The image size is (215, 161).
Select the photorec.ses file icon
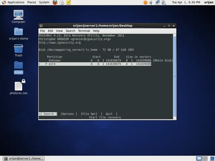(x=19, y=87)
